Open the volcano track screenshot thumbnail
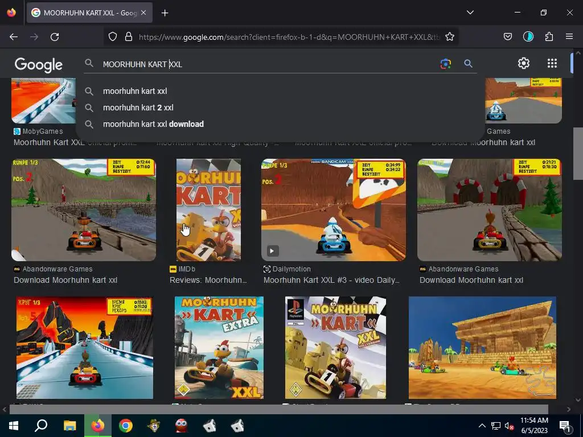 [85, 348]
